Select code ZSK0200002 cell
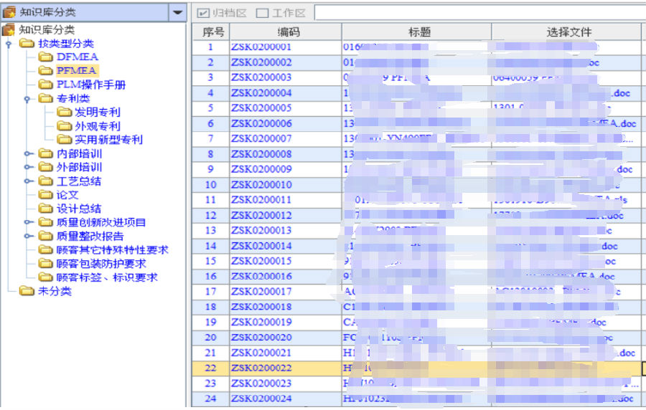 click(285, 62)
